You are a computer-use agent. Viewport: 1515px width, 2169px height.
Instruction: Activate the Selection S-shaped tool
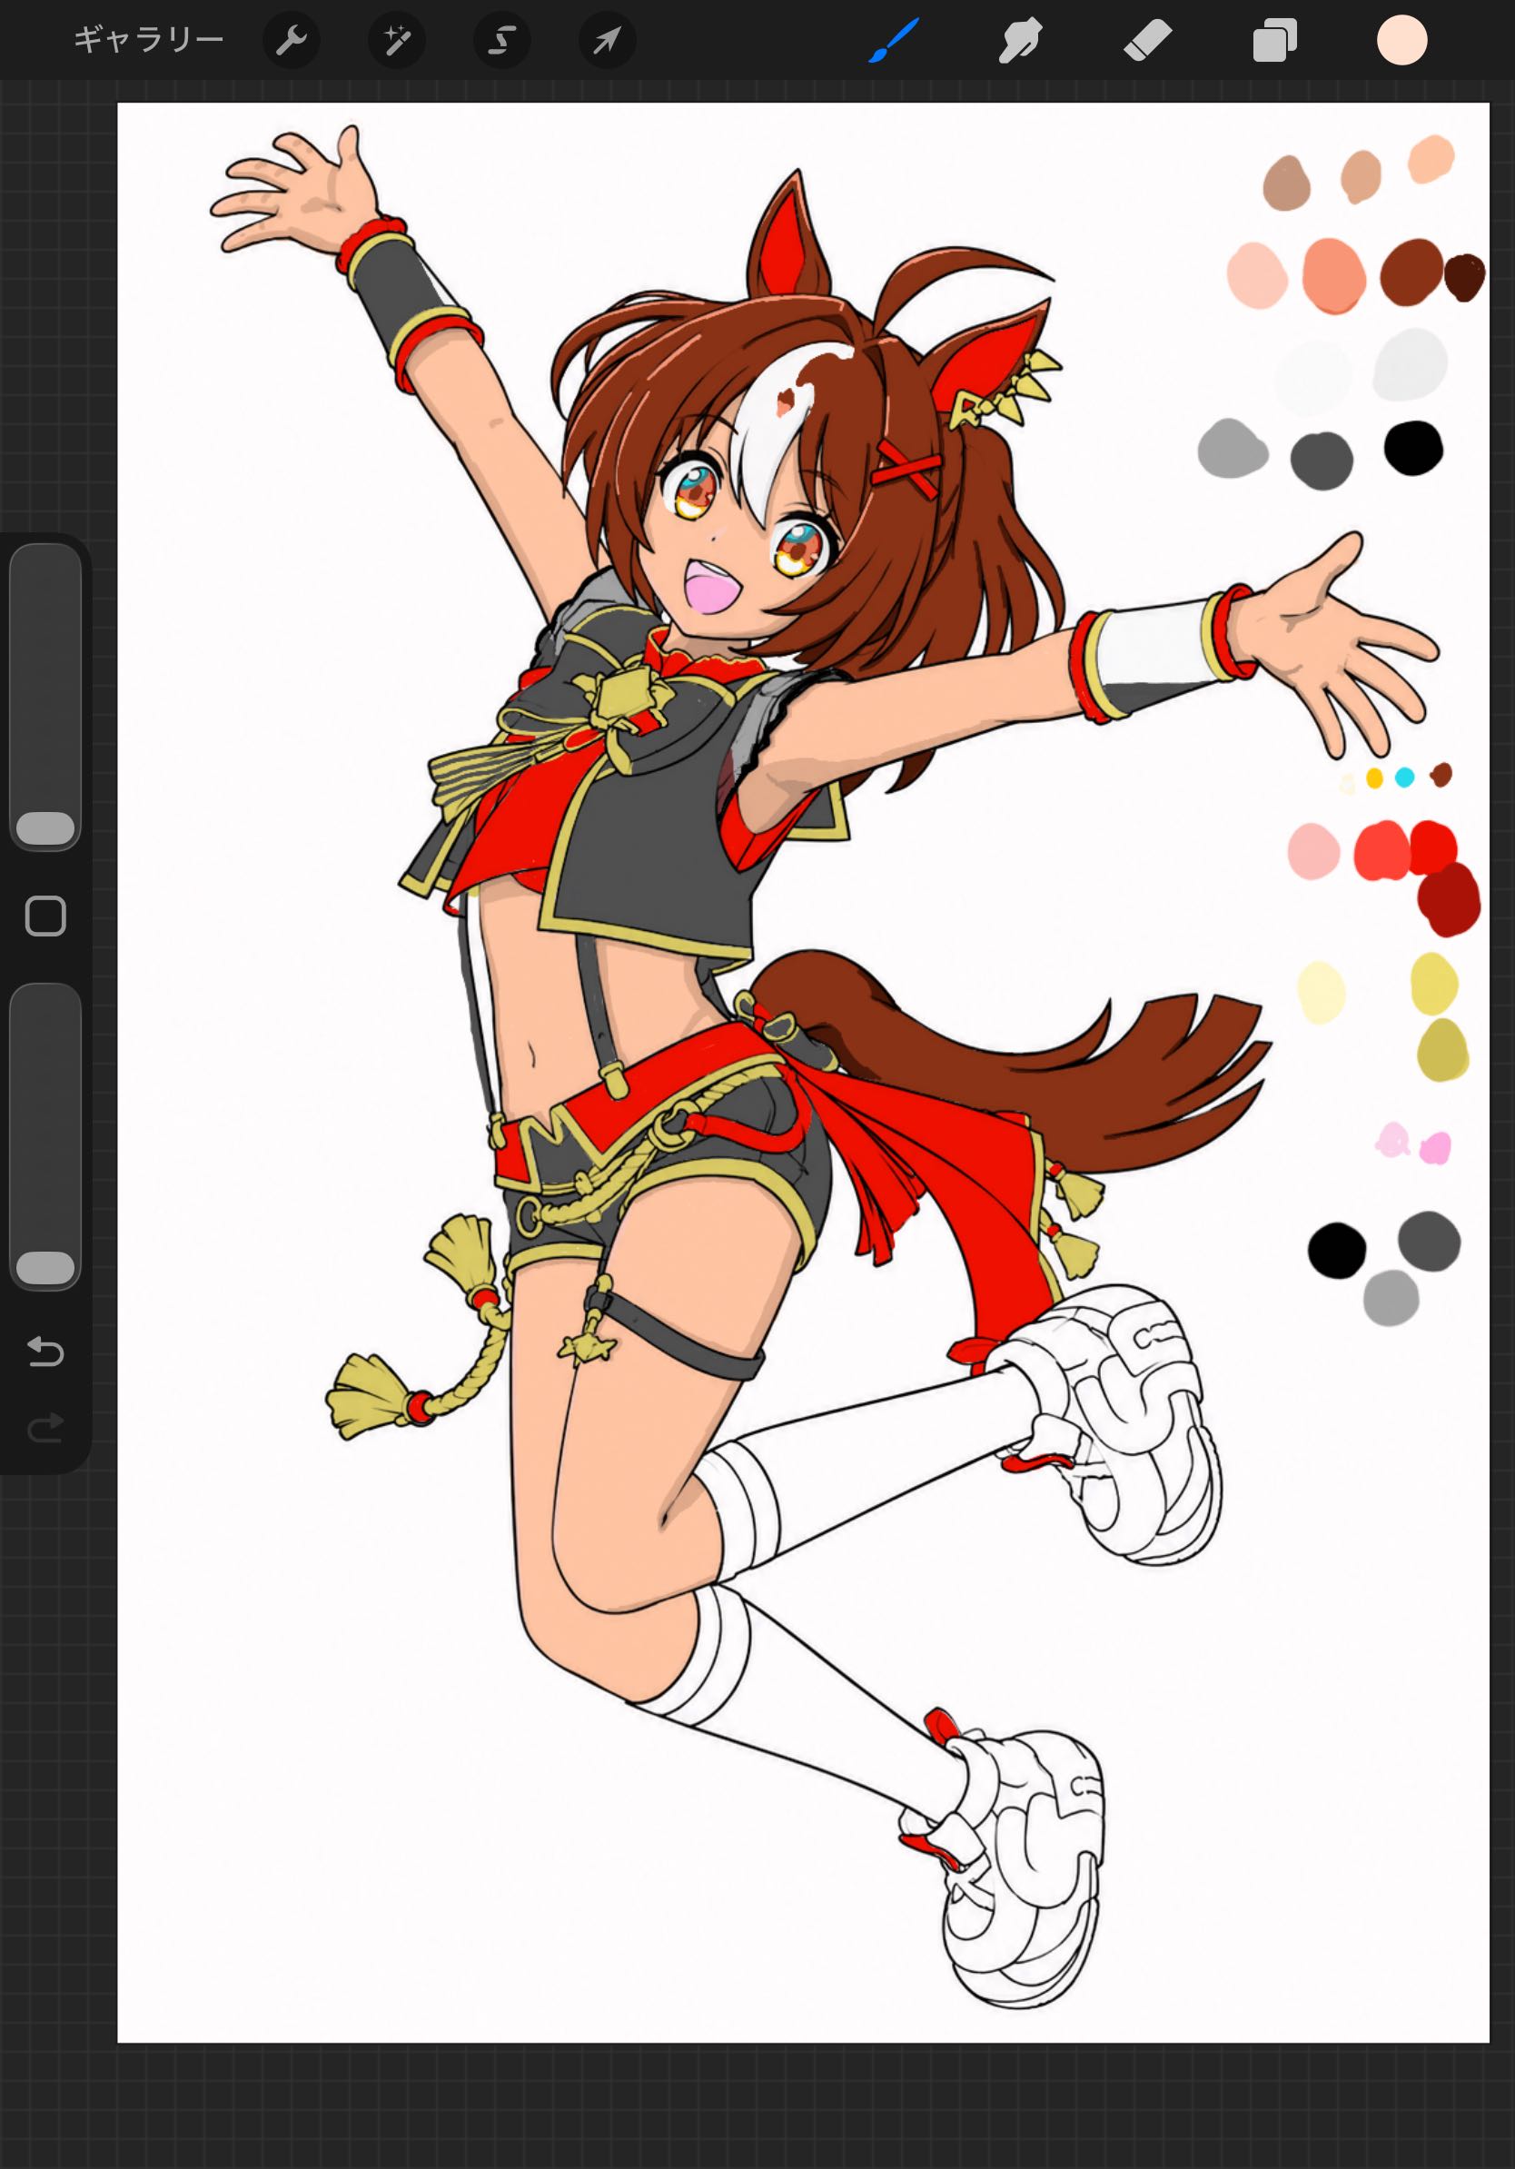(502, 40)
